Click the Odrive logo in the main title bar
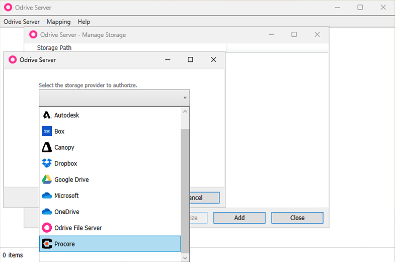 pos(8,8)
